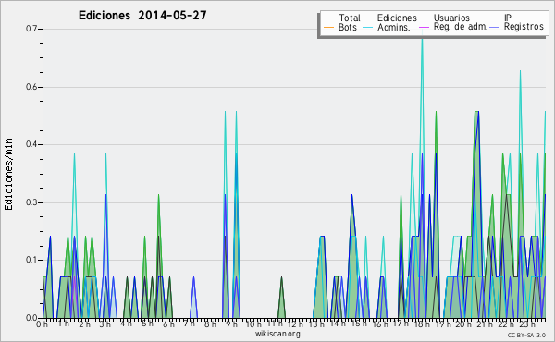This screenshot has width=555, height=342.
Task: Click the "3 h" x-axis label
Action: pyautogui.click(x=105, y=324)
